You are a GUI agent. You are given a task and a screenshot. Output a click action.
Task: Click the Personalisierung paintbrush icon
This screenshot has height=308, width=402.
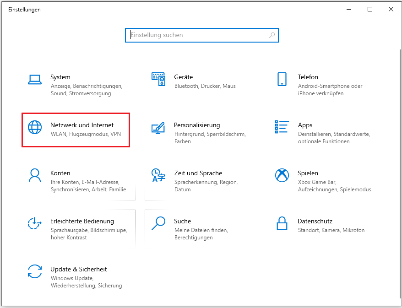point(158,128)
